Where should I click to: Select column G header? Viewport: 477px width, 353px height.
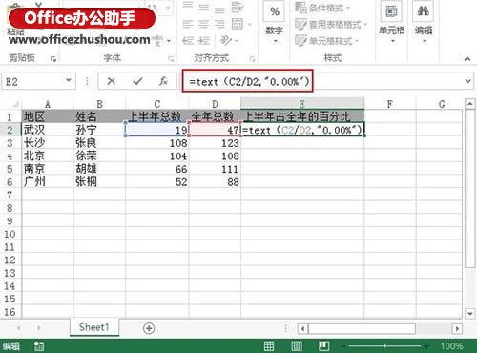tap(442, 104)
